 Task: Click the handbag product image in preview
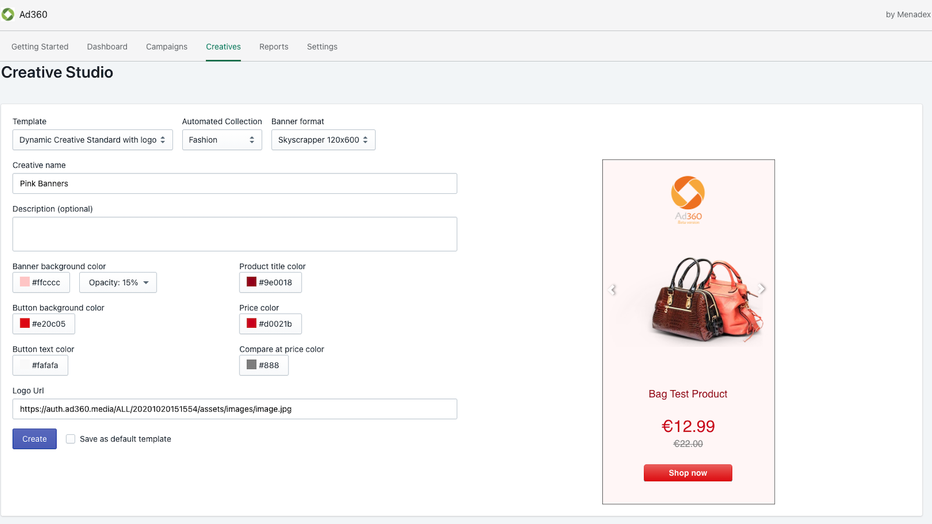(705, 299)
